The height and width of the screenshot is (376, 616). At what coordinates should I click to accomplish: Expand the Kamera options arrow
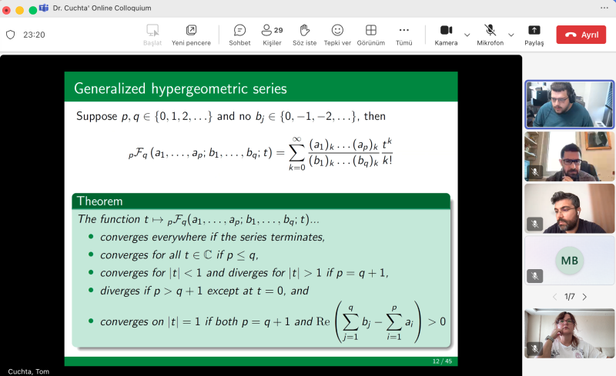pos(467,35)
